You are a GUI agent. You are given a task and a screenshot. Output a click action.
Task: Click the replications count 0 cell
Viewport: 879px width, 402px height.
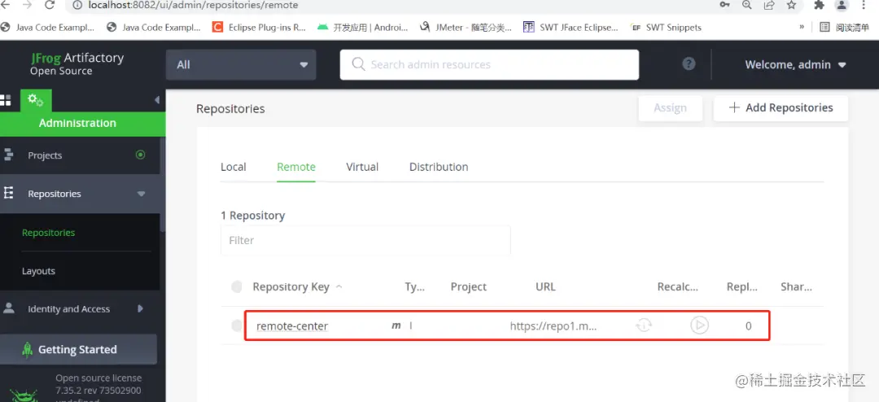pos(749,326)
